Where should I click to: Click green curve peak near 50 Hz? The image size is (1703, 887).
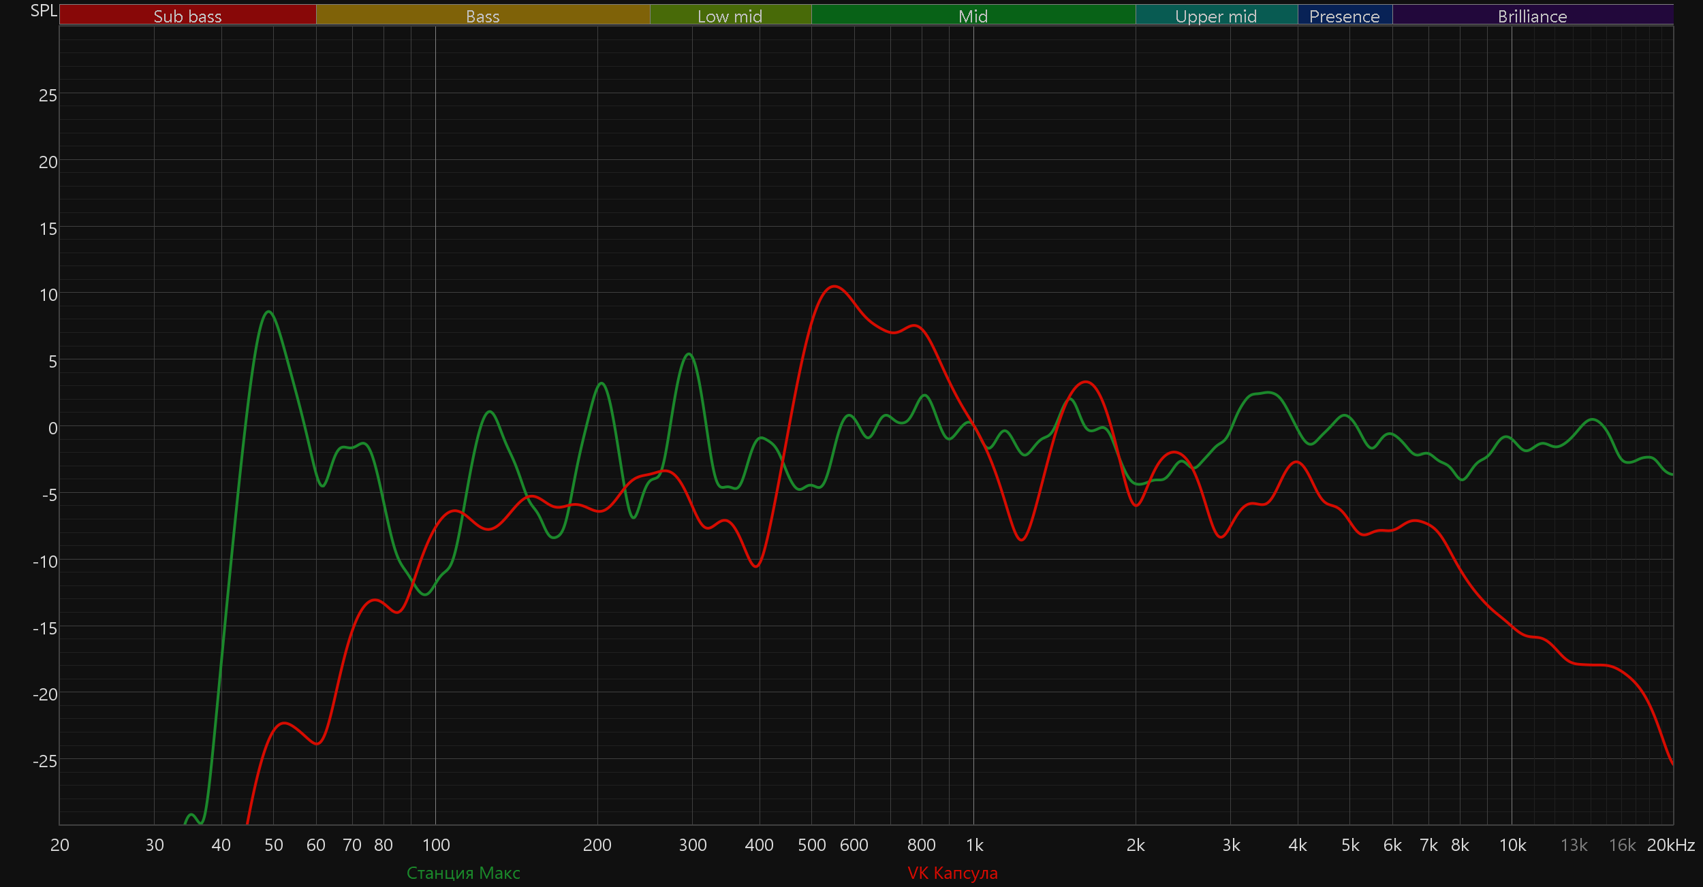[269, 312]
